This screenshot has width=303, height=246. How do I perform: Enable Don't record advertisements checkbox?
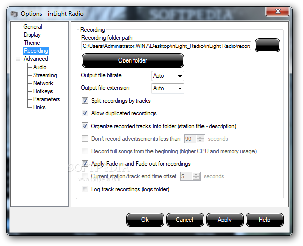(x=85, y=139)
